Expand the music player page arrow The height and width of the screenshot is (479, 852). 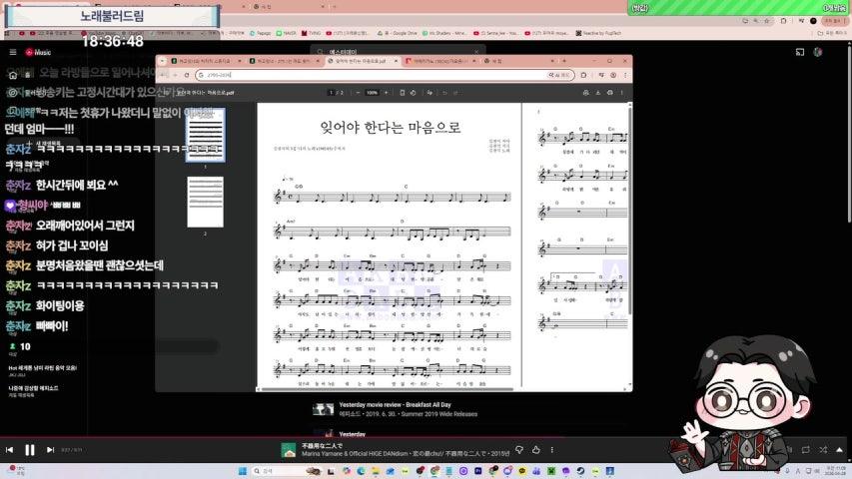click(839, 450)
